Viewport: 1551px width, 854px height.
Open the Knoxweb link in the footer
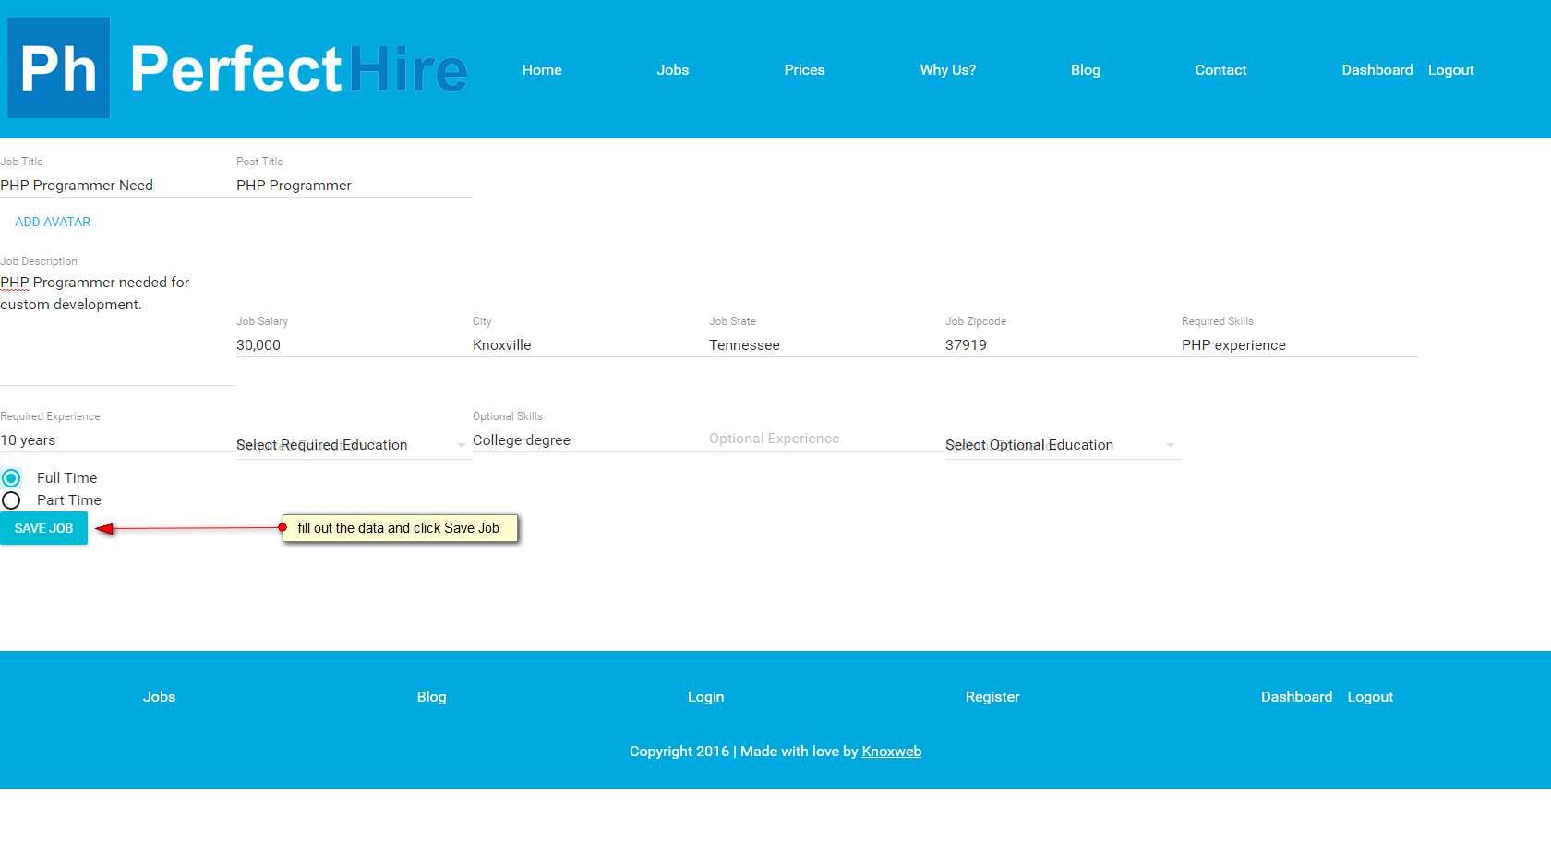tap(892, 752)
